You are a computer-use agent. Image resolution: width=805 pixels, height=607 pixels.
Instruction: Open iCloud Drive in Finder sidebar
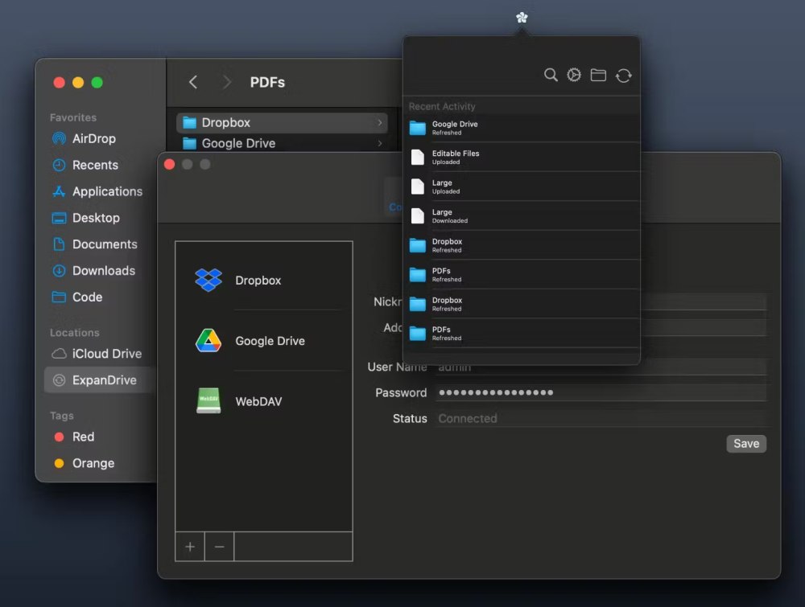tap(97, 354)
